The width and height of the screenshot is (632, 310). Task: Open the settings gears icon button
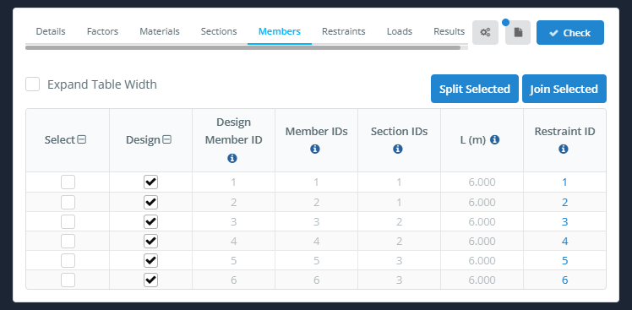coord(485,33)
